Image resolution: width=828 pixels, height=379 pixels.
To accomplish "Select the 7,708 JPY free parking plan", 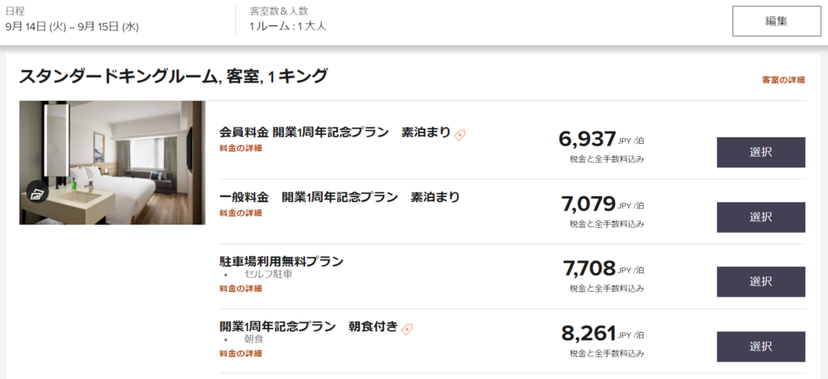I will pos(760,281).
